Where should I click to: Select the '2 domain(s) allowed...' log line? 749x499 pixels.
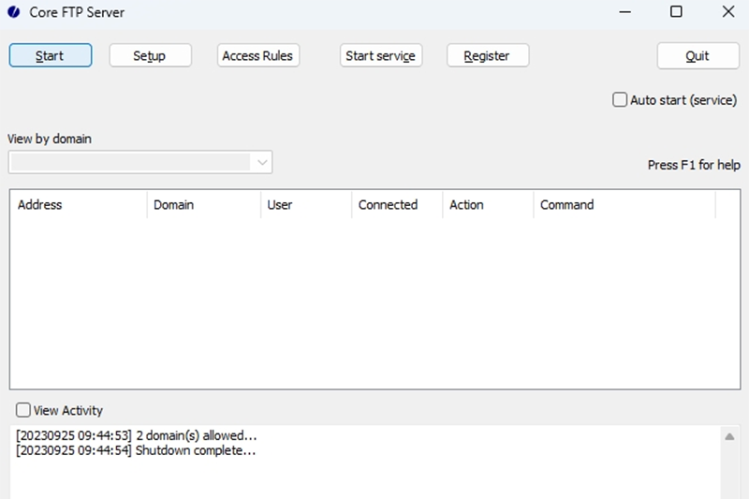coord(136,435)
